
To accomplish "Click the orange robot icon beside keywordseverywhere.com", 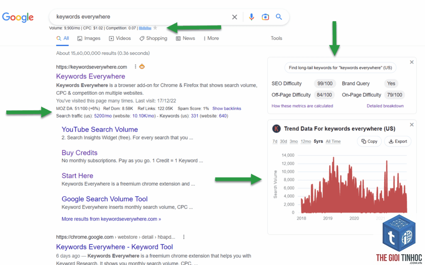I will (142, 66).
